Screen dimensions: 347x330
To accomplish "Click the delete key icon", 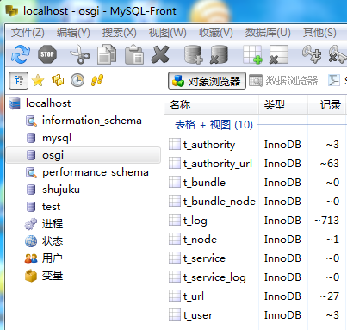I will click(338, 54).
